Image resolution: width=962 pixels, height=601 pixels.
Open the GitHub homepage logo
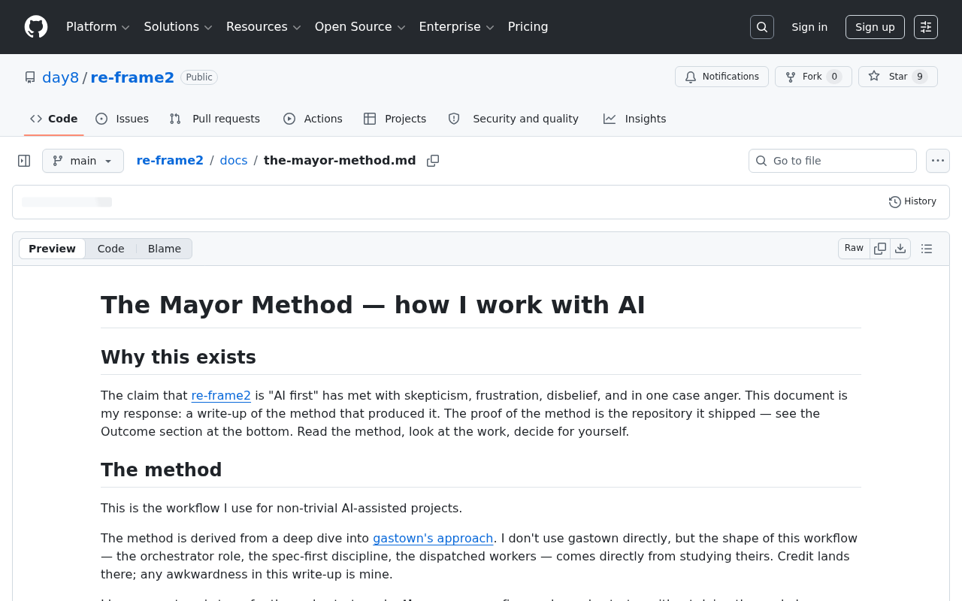tap(36, 27)
